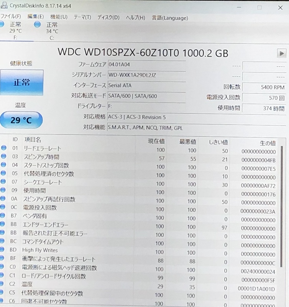Click the 5400 RPM rotation field

[x=264, y=87]
